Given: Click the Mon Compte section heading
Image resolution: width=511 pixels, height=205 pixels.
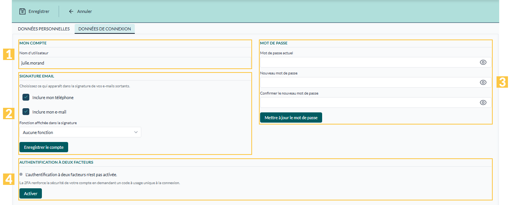Looking at the screenshot, I should (33, 43).
